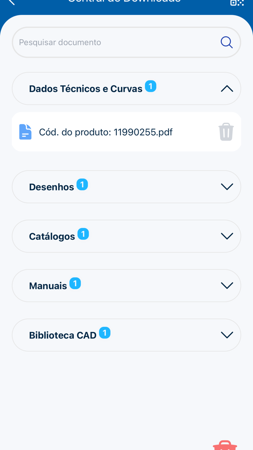Click the Pesquisar documento search field
The image size is (253, 450).
[108, 42]
